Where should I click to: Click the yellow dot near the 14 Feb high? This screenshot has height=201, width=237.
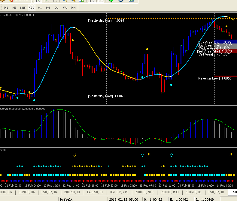[x=226, y=26]
